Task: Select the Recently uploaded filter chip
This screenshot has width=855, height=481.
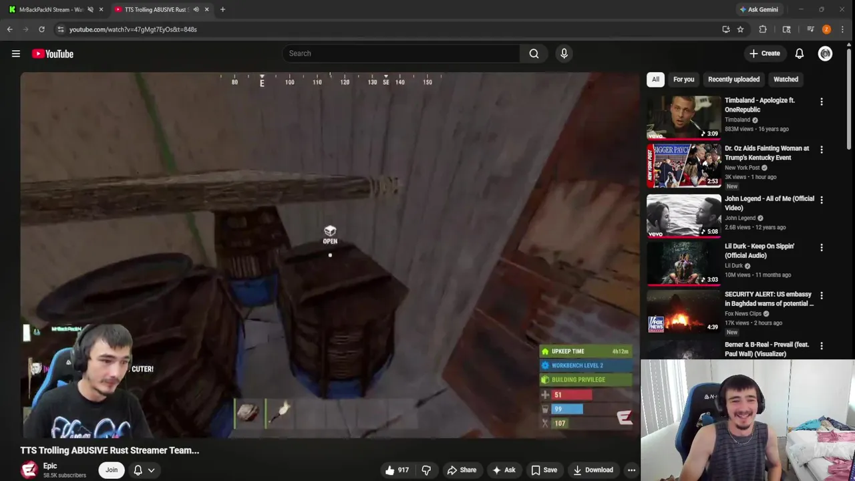Action: point(733,79)
